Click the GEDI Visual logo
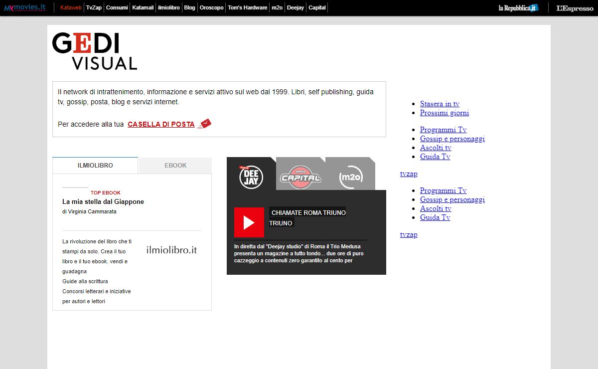 [x=95, y=51]
